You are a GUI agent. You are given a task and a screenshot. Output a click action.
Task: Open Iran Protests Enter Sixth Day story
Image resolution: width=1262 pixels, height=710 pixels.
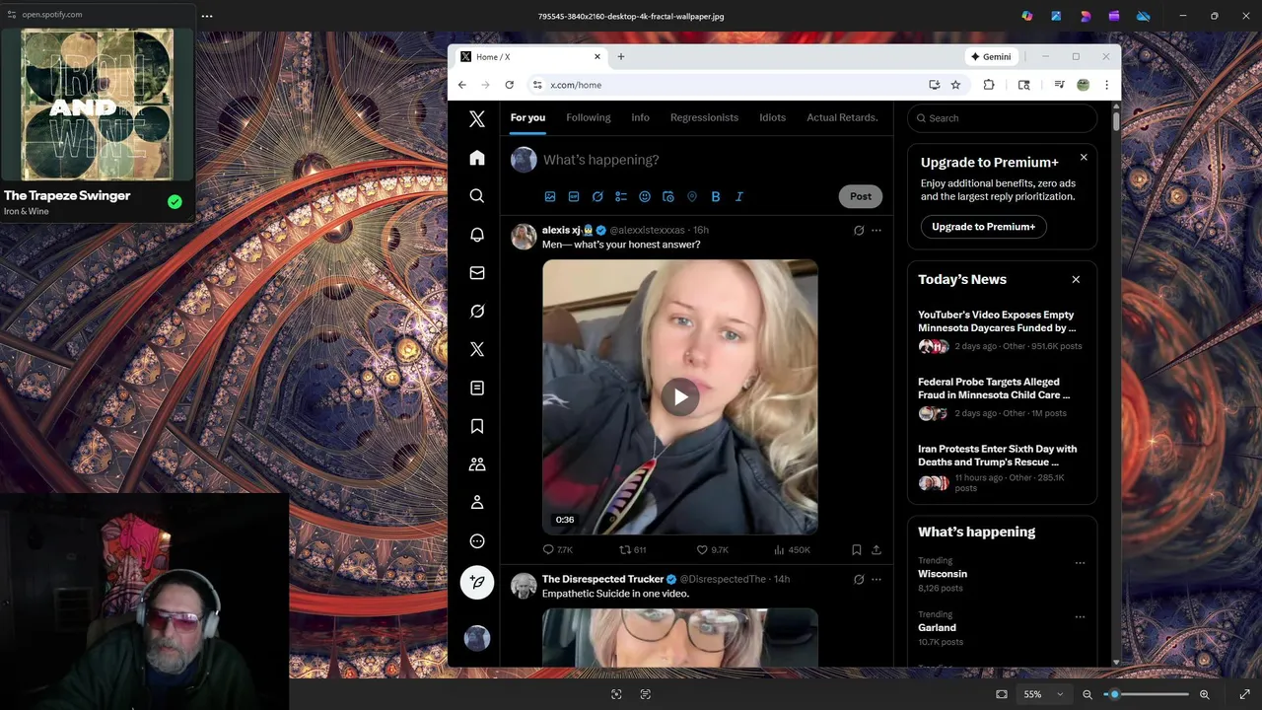coord(997,456)
